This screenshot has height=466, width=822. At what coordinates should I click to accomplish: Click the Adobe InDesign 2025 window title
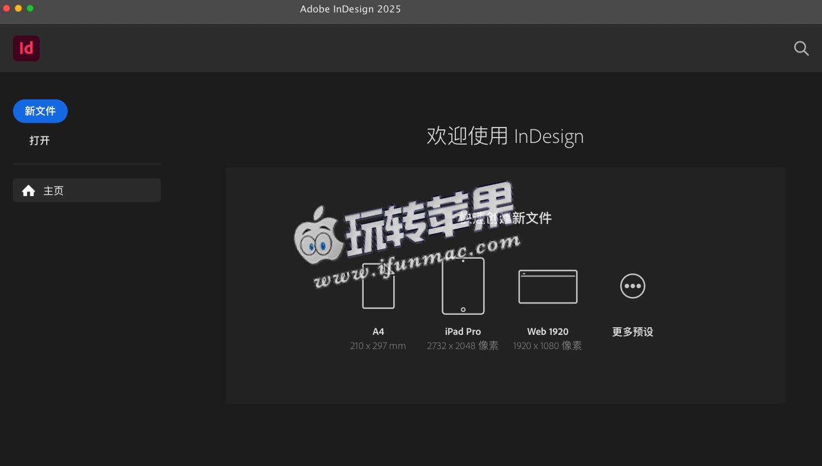pos(350,9)
